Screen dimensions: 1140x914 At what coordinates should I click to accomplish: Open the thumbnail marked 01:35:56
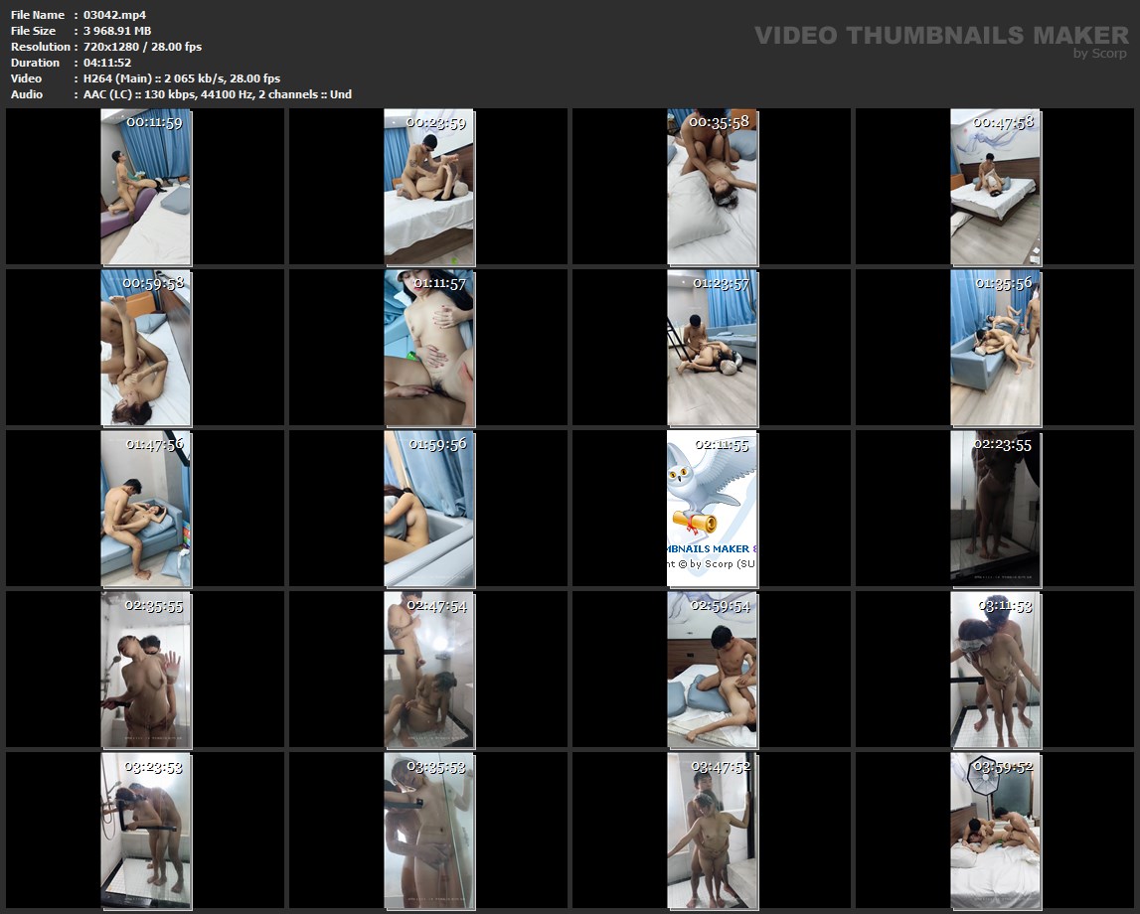(x=995, y=348)
